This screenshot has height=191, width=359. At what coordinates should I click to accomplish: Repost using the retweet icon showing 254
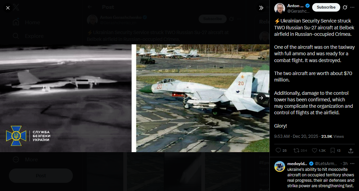(x=296, y=150)
